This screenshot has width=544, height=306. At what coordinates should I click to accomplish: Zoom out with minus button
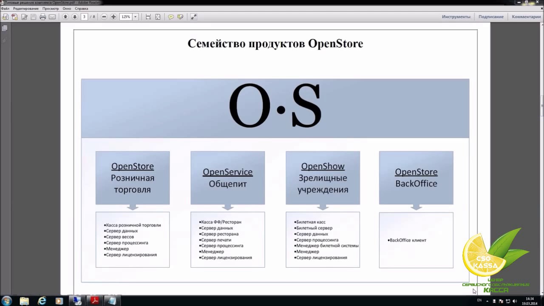(104, 17)
